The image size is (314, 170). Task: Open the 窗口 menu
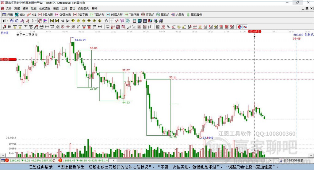72,8
